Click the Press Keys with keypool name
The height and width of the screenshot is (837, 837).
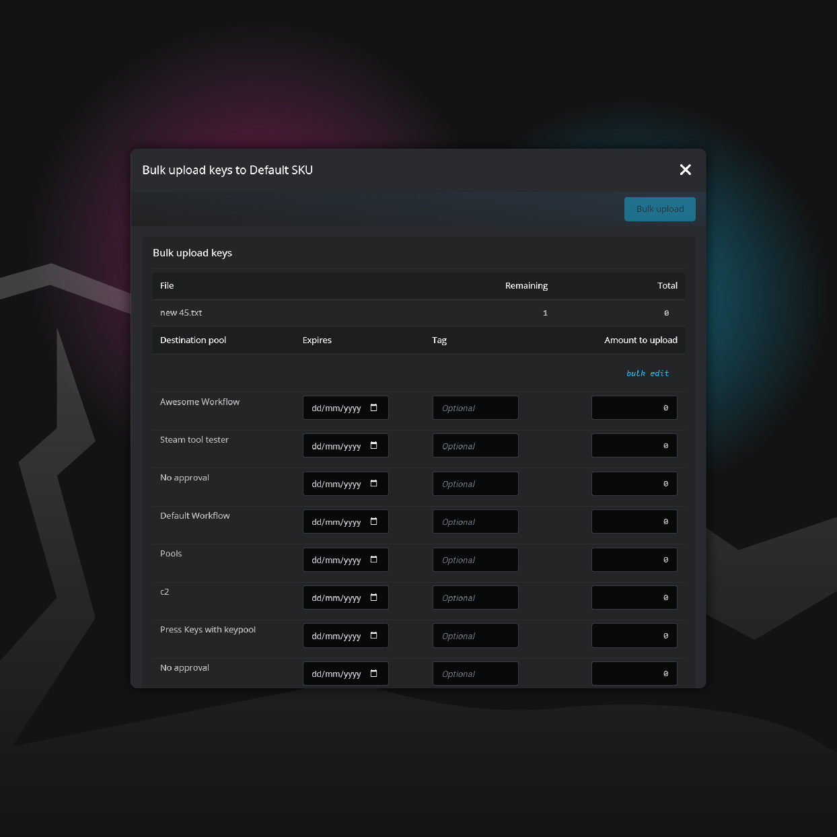coord(208,630)
